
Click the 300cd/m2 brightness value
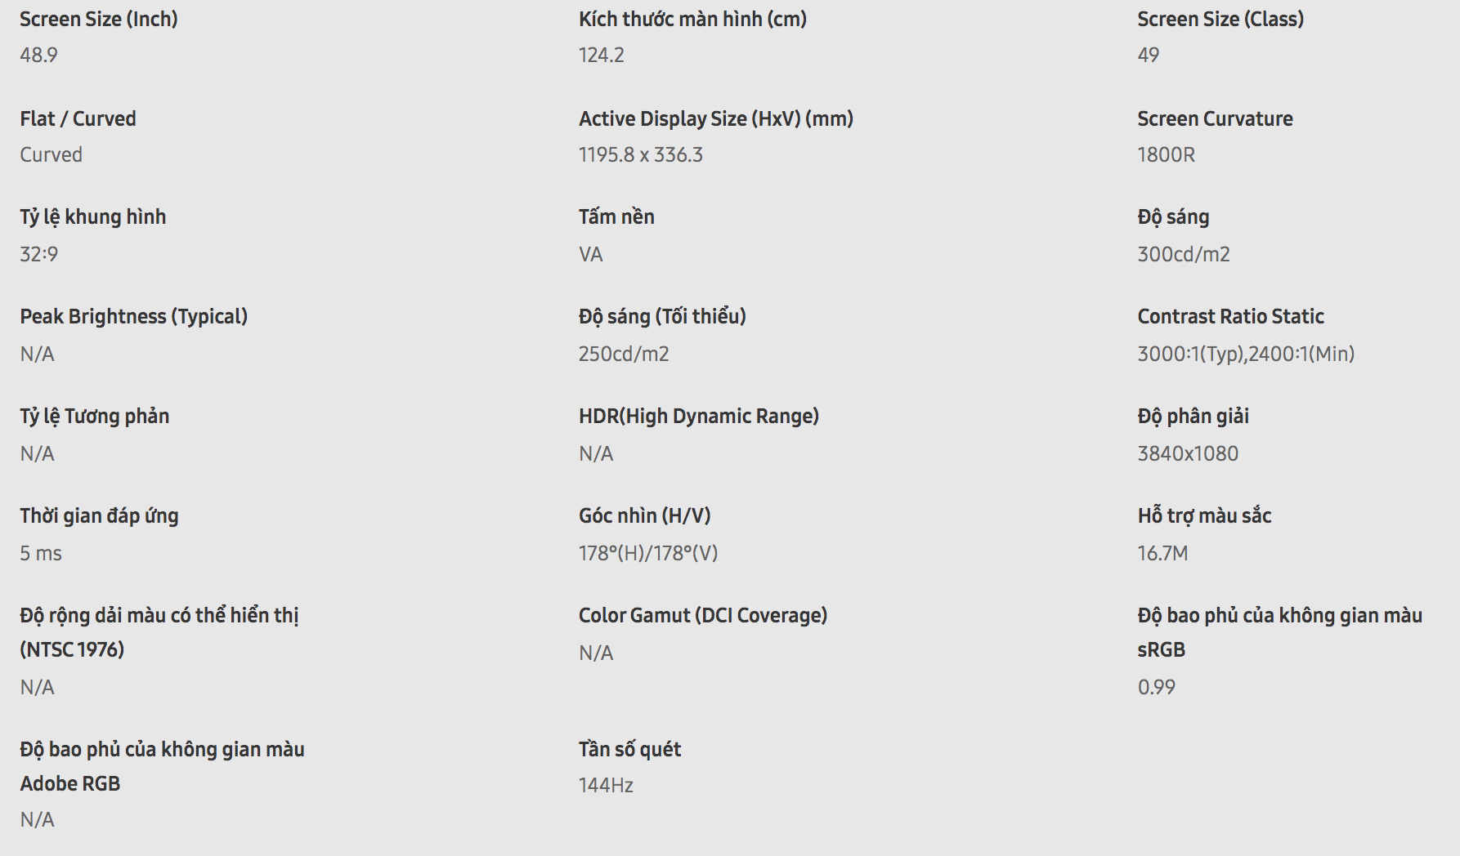tap(1183, 254)
